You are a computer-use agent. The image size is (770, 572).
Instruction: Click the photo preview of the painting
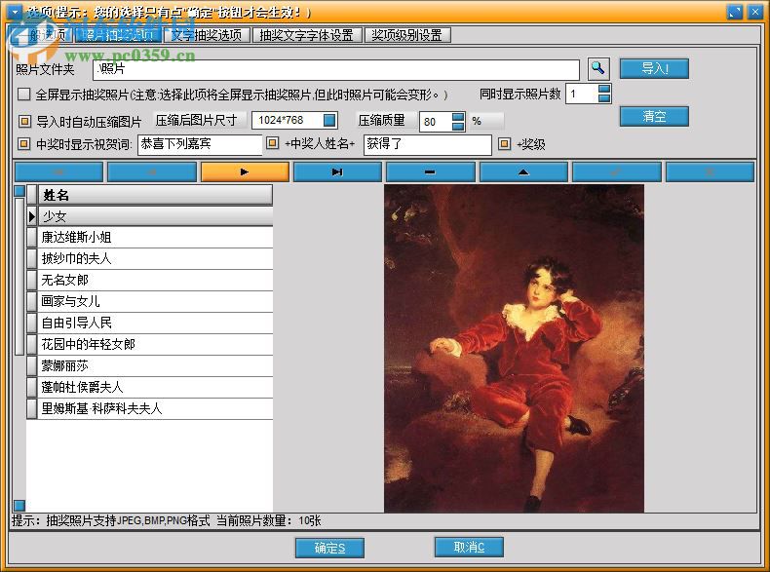pyautogui.click(x=514, y=349)
